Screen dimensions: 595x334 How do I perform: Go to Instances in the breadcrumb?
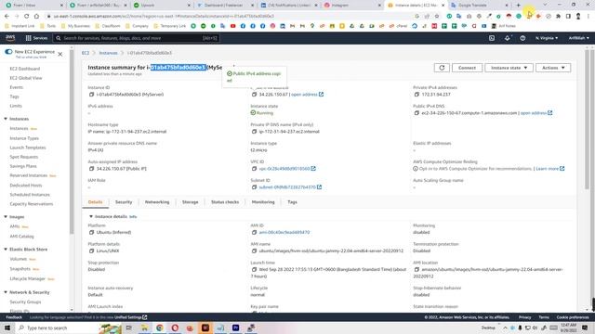[x=108, y=53]
